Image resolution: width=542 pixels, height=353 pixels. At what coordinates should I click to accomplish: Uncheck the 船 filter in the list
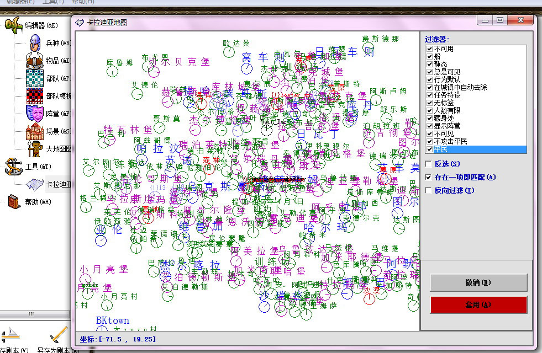point(429,56)
